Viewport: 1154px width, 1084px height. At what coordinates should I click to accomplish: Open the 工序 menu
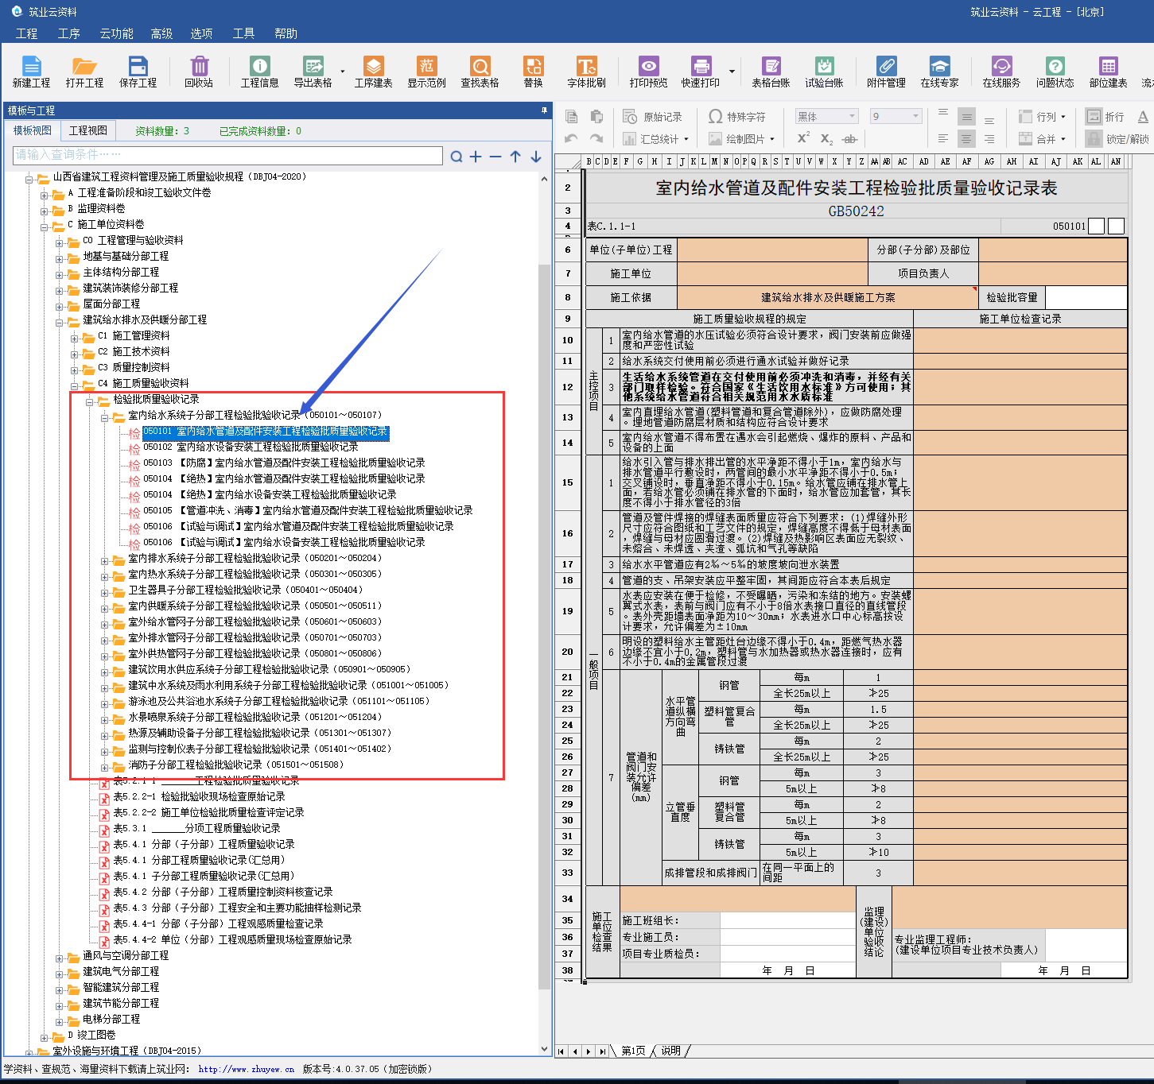click(x=69, y=33)
